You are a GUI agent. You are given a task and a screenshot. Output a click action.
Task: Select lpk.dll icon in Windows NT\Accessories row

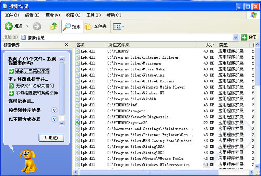[77, 164]
